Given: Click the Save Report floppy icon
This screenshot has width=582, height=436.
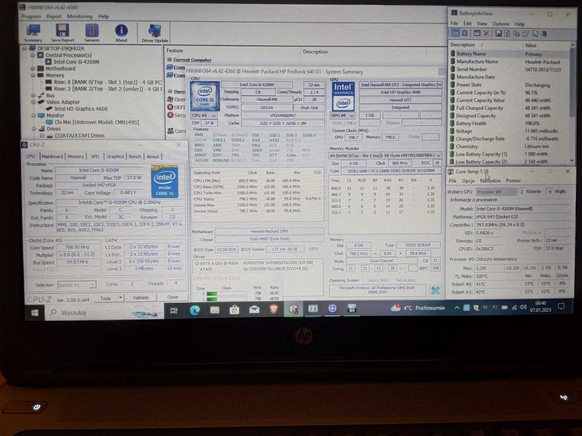Looking at the screenshot, I should pyautogui.click(x=62, y=32).
